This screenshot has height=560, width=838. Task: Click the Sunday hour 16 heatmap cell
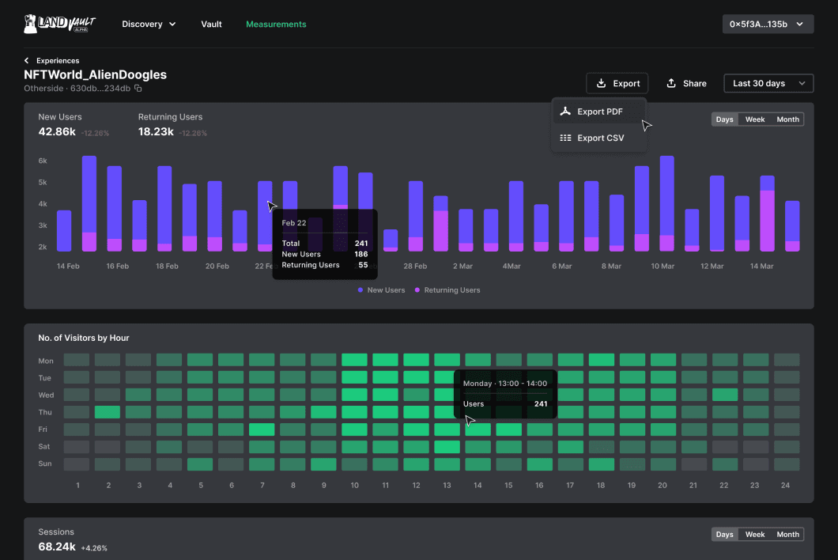tap(540, 464)
